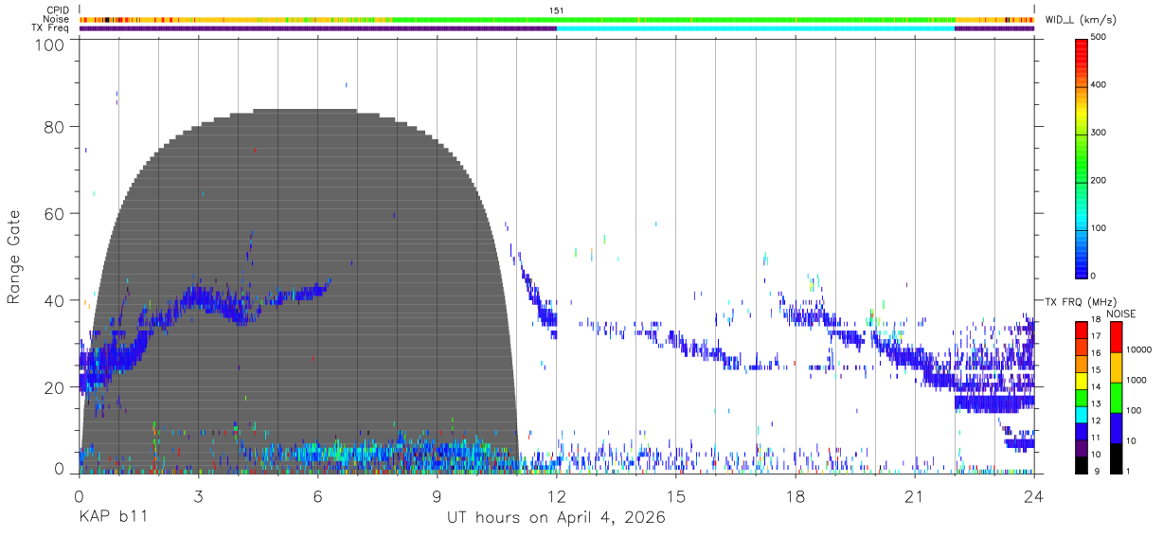Click the 3 label on UT hours axis
This screenshot has width=1163, height=537.
coord(199,495)
